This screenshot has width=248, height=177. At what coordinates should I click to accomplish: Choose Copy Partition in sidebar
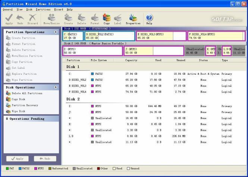click(19, 62)
